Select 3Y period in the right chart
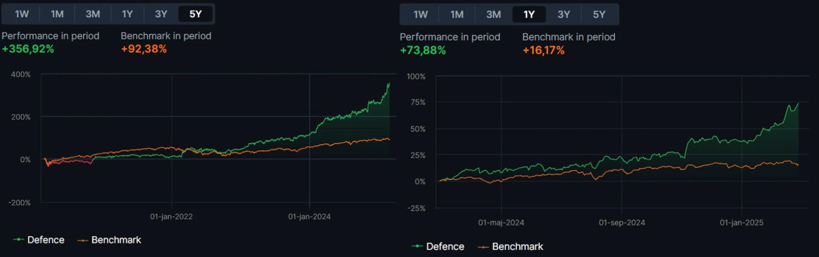 point(564,15)
